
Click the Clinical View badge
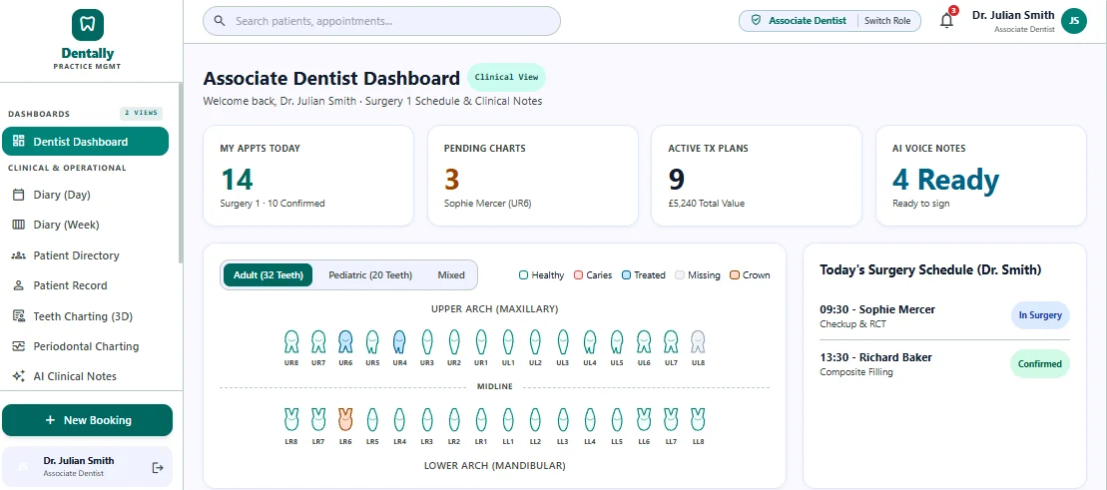[506, 77]
